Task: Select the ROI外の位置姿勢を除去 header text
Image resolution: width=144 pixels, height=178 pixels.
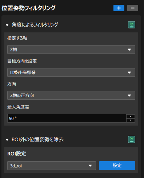Action: click(37, 139)
